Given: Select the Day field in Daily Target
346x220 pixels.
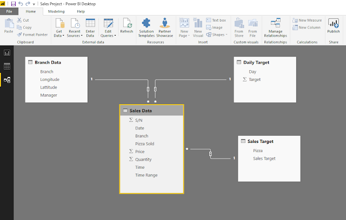Looking at the screenshot, I should click(x=252, y=72).
